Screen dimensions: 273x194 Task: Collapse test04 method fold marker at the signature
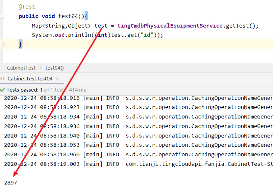click(3, 16)
